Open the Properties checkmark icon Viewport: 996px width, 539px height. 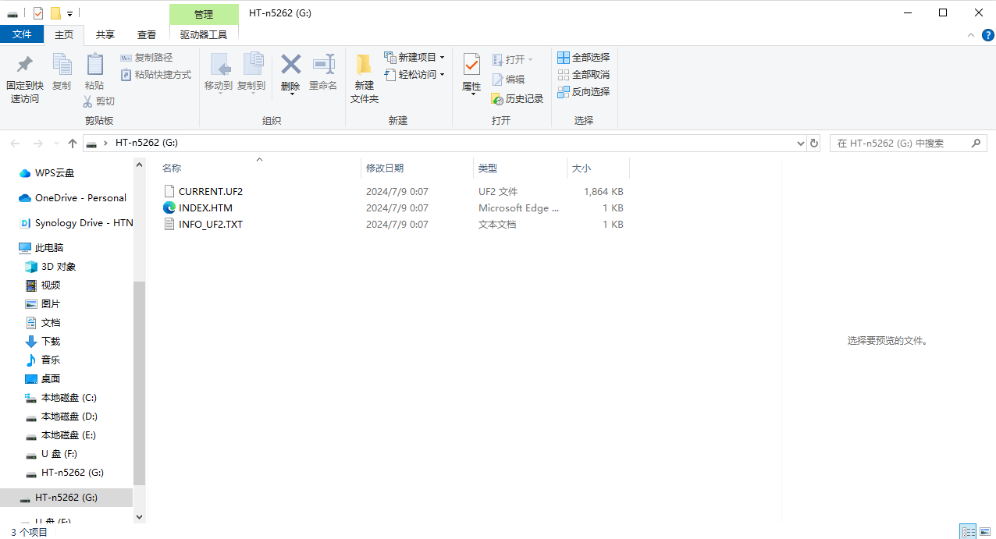471,65
